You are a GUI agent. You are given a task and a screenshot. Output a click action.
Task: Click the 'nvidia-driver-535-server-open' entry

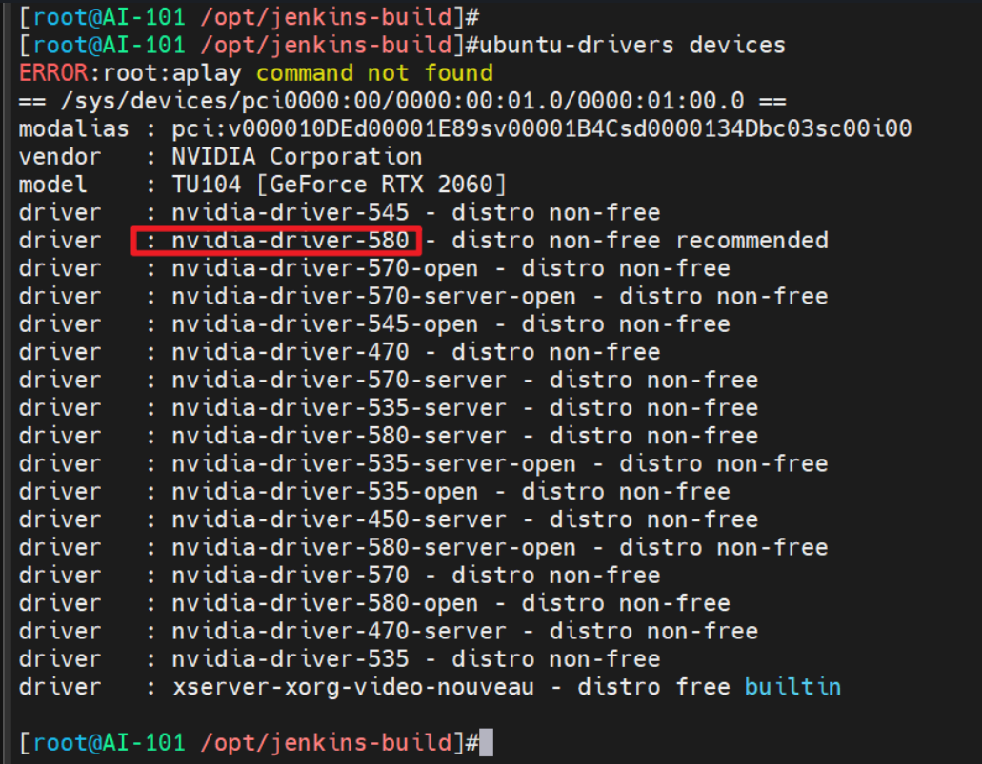(x=373, y=464)
